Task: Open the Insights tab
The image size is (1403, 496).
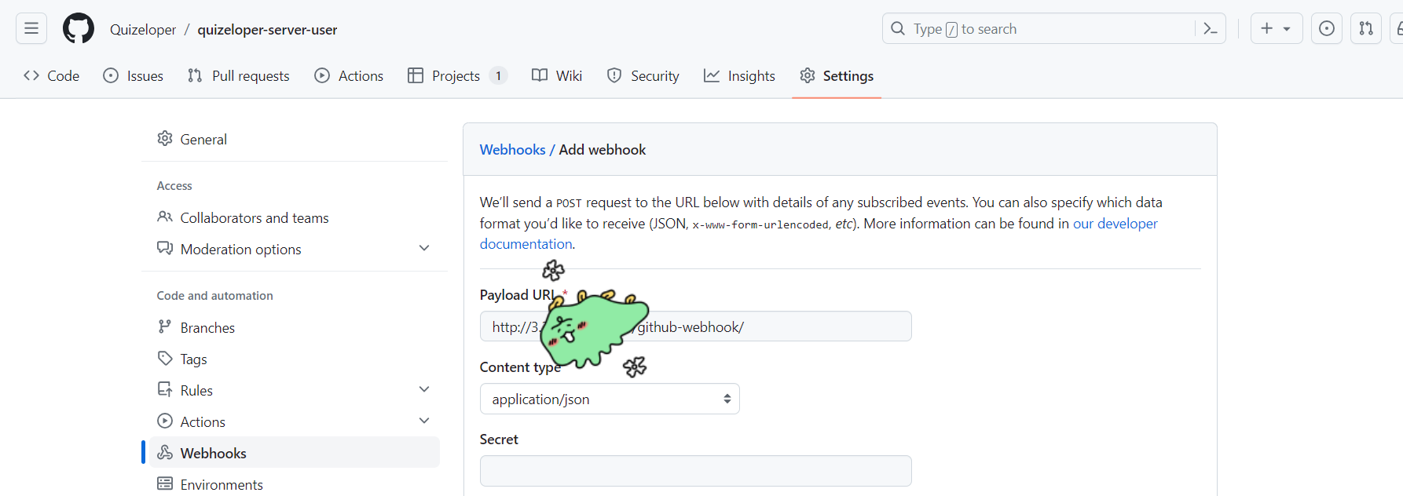Action: 739,76
